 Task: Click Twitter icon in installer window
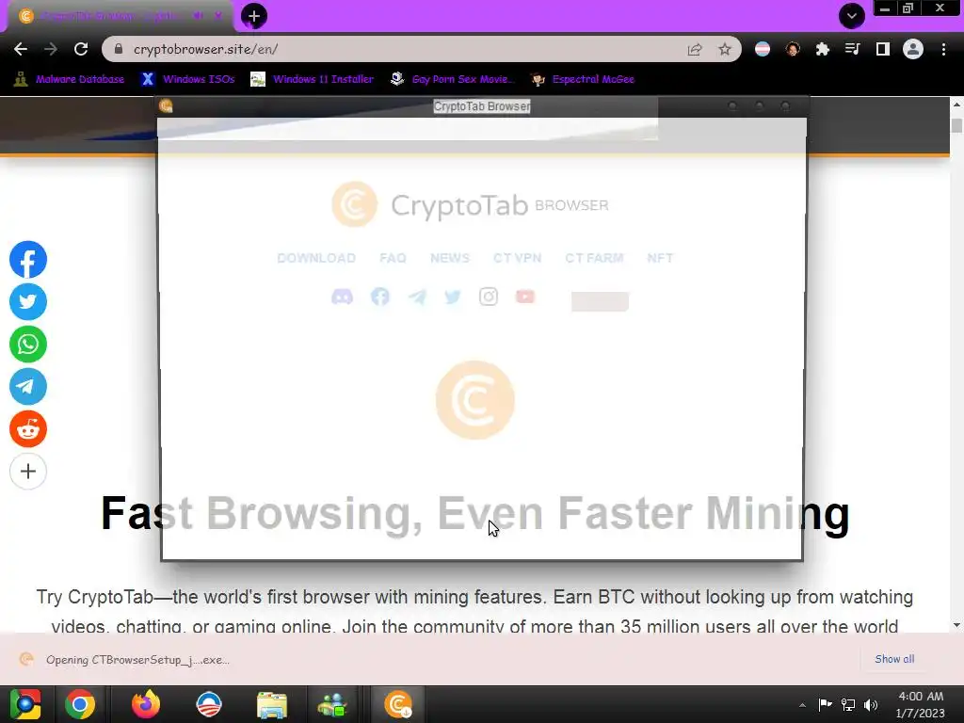(453, 297)
